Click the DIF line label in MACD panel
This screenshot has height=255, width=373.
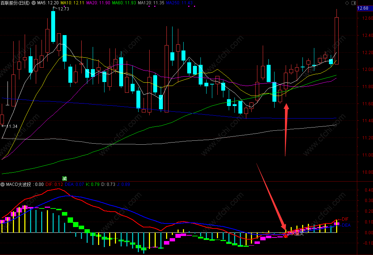(x=345, y=219)
